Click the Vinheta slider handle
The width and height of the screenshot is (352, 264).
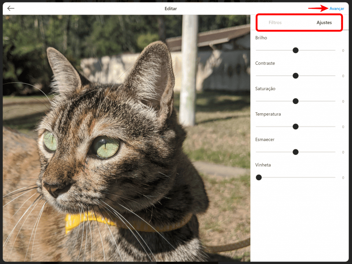(x=258, y=177)
